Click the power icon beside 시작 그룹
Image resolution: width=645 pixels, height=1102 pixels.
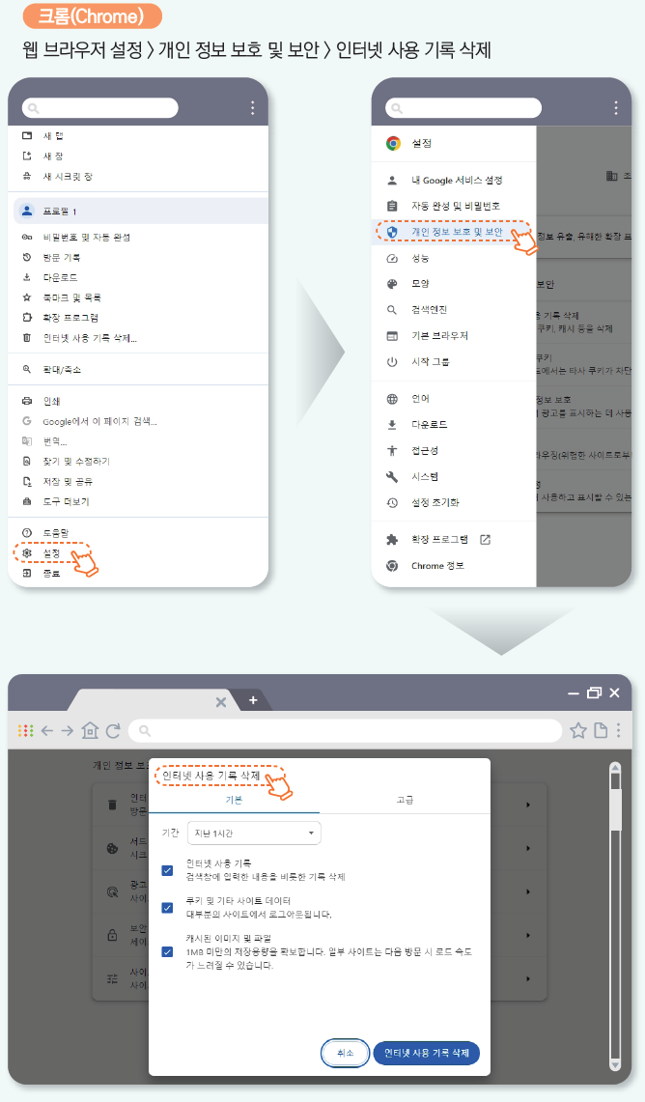pyautogui.click(x=392, y=362)
